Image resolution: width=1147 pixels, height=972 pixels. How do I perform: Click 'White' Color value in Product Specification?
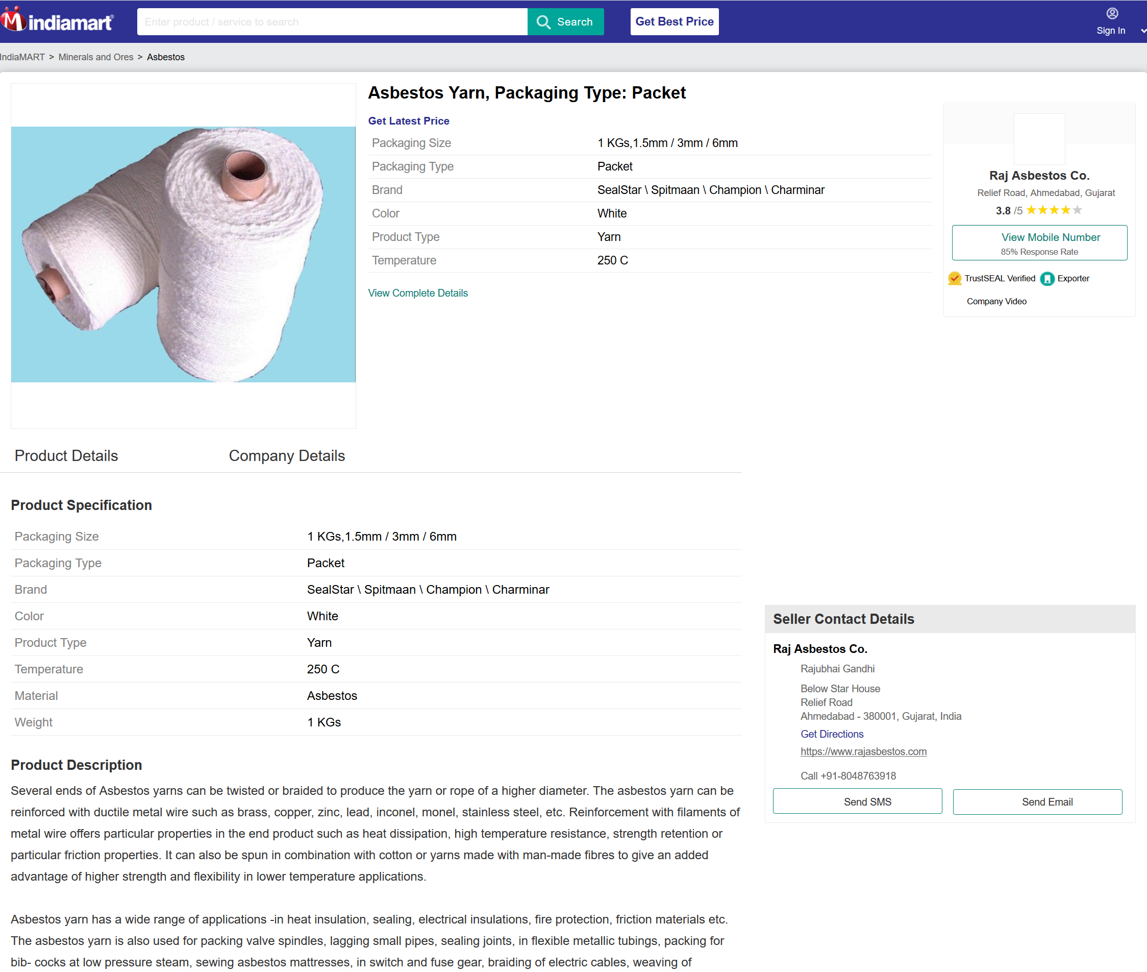pyautogui.click(x=322, y=616)
